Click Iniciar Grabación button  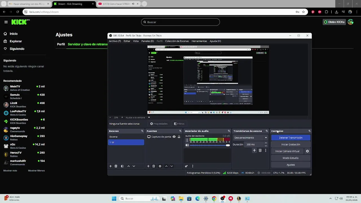290,144
